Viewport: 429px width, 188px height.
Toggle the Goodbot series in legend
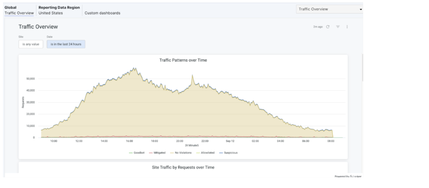pyautogui.click(x=136, y=152)
